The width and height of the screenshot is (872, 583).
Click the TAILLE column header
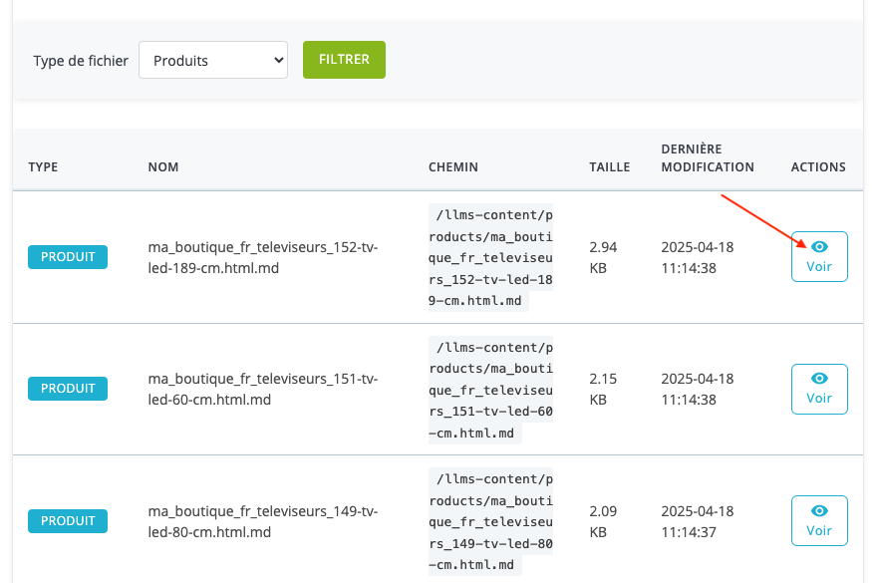(x=610, y=166)
